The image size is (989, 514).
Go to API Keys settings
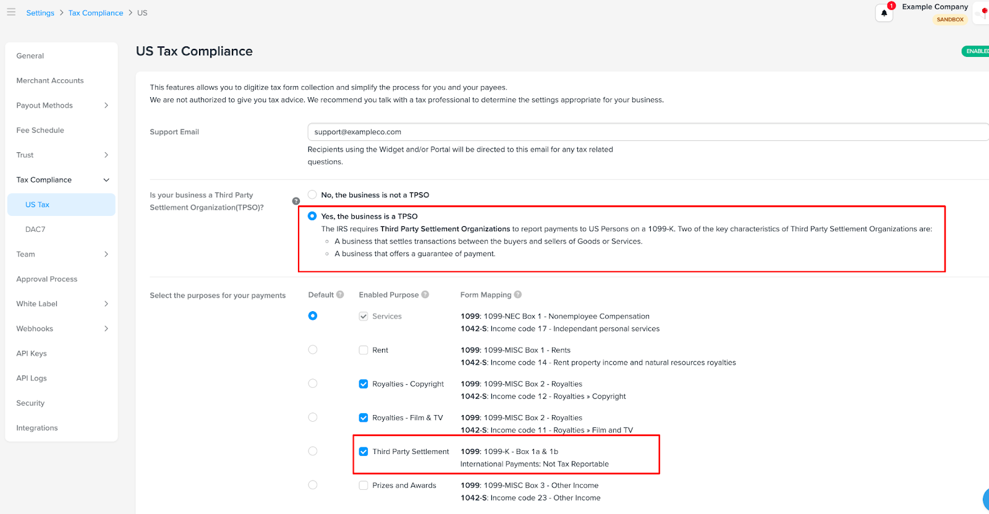pyautogui.click(x=32, y=354)
